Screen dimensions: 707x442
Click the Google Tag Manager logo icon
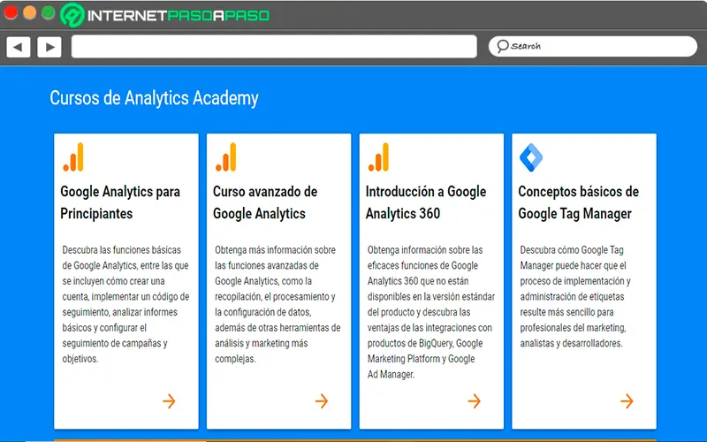coord(531,157)
